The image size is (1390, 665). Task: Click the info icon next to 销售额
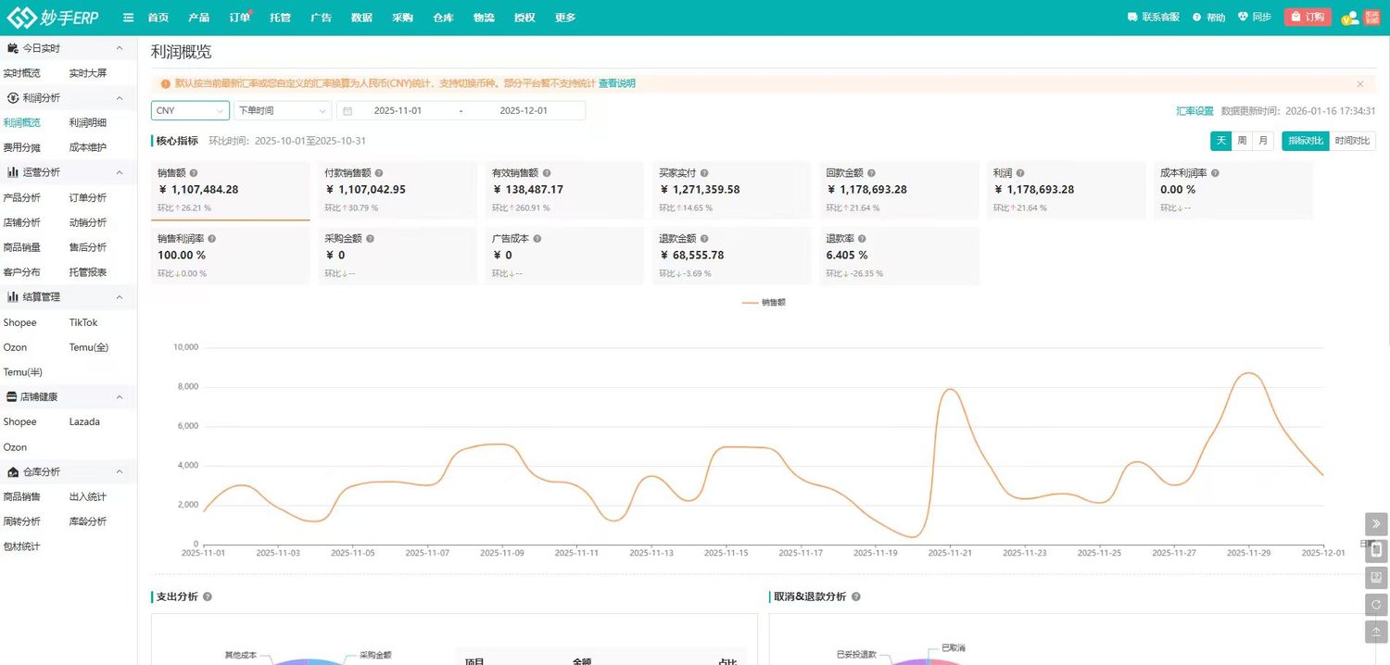(194, 173)
